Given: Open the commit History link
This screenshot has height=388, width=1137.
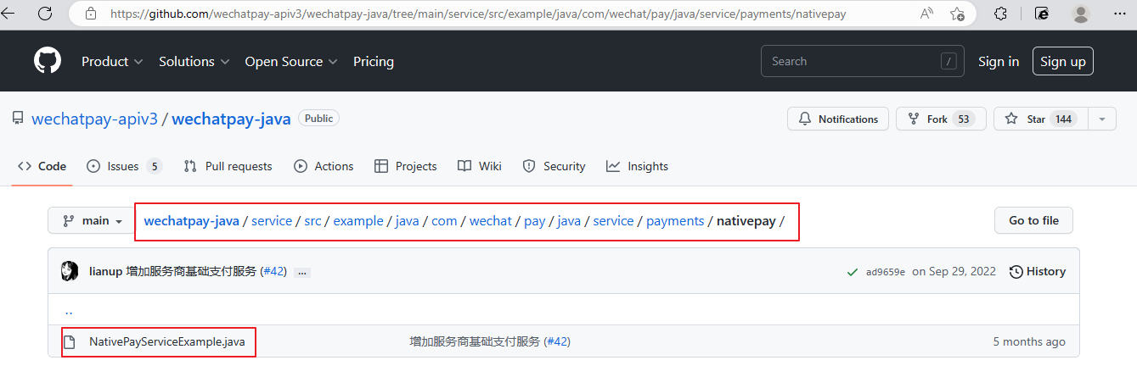Looking at the screenshot, I should (x=1038, y=271).
